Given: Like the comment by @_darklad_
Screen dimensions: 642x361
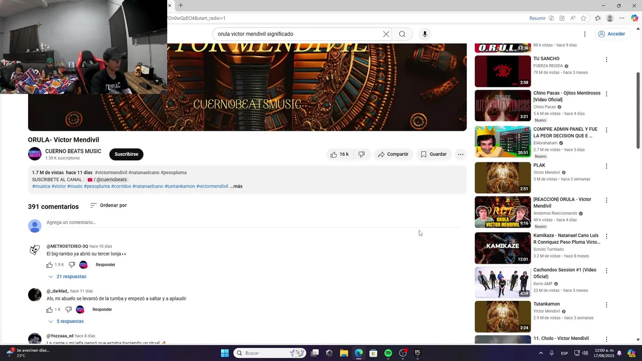Looking at the screenshot, I should click(50, 309).
